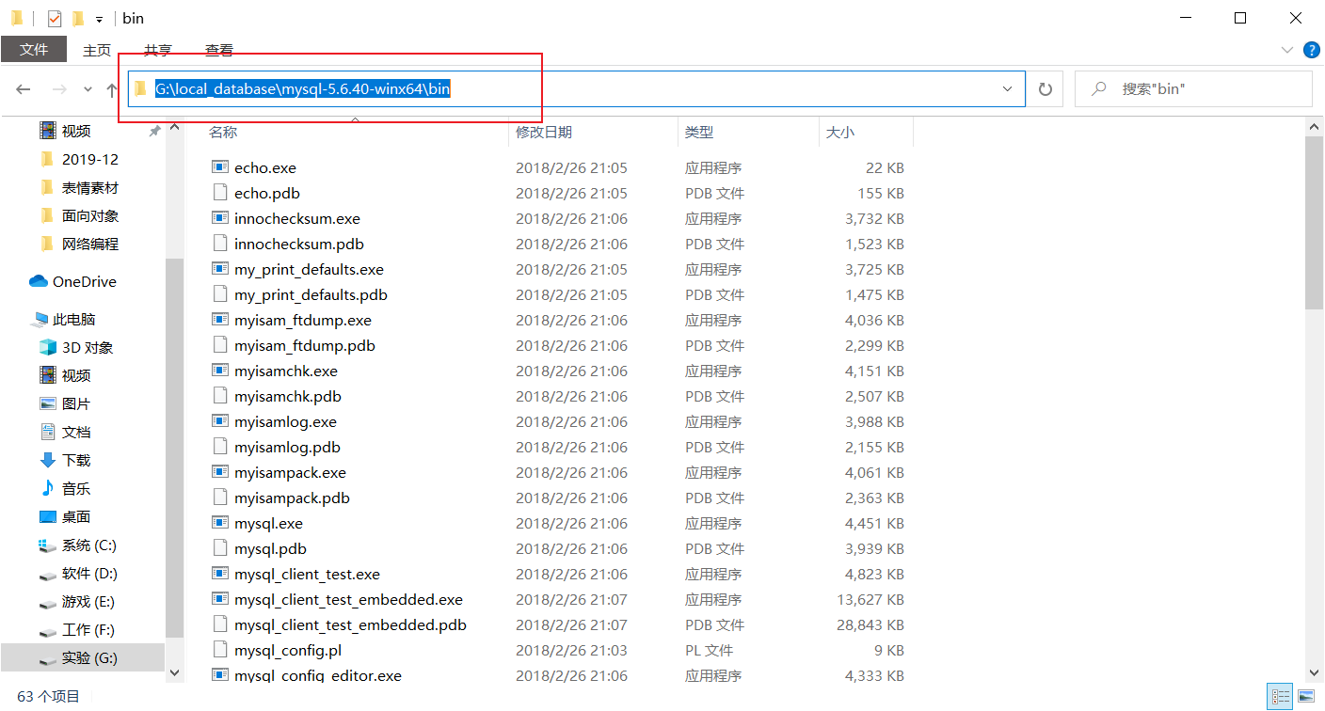Refresh the current folder view

point(1045,88)
